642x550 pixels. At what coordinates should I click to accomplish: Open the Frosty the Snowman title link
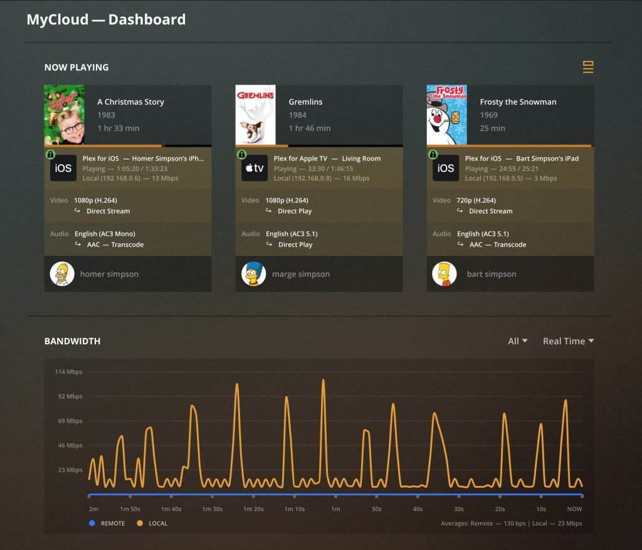coord(518,102)
